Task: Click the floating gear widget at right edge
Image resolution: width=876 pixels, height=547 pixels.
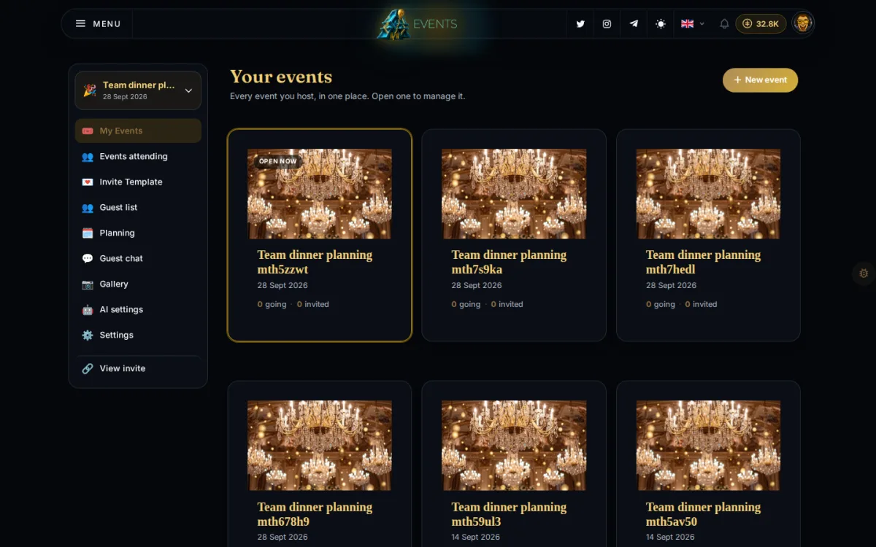Action: click(864, 273)
